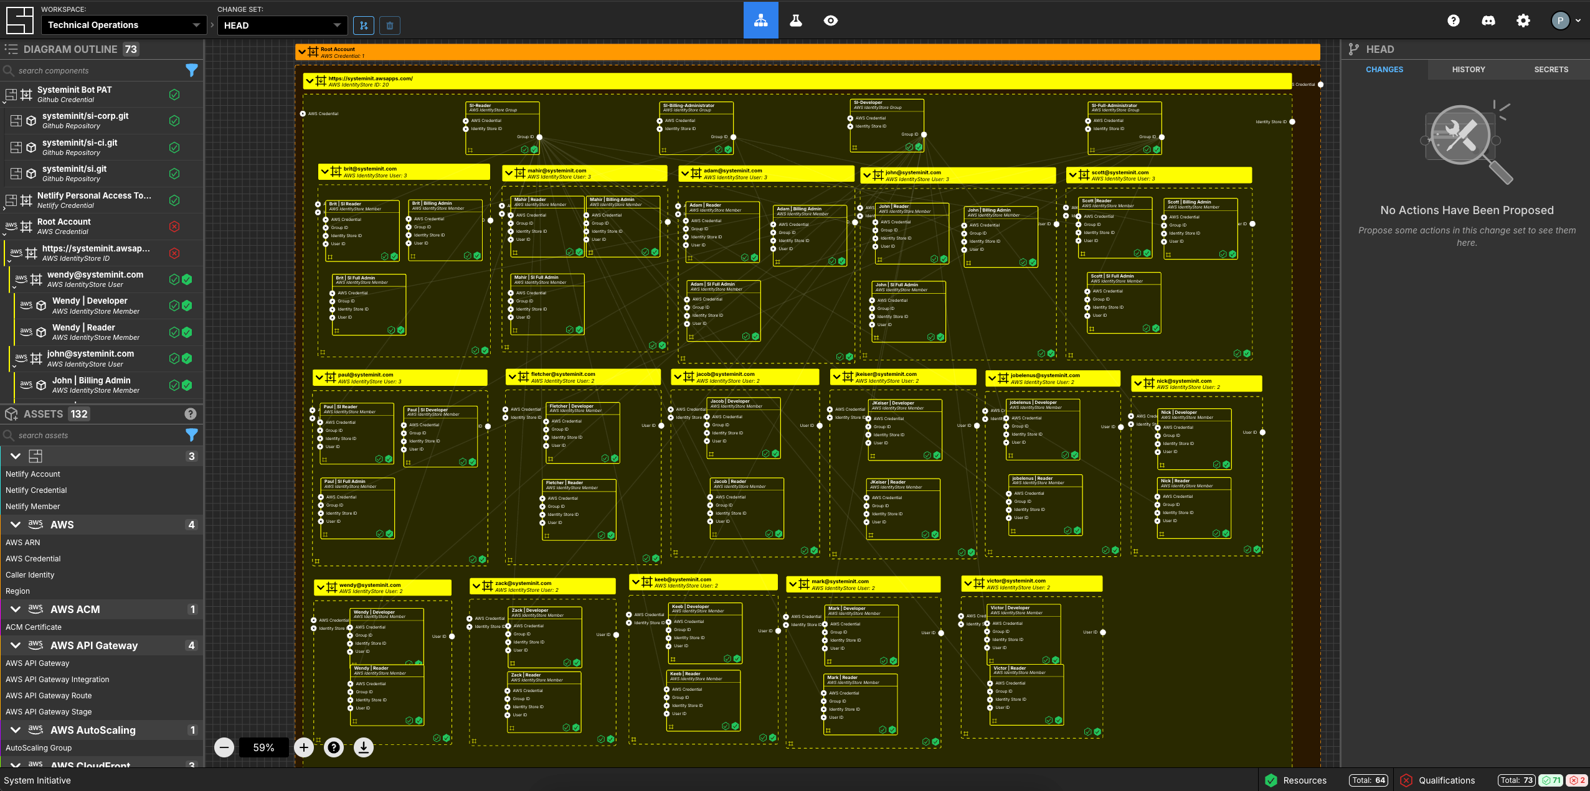Switch to the CHANGES tab
The width and height of the screenshot is (1590, 791).
[1384, 70]
